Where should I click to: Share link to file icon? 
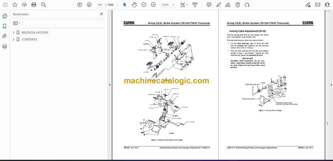click(x=308, y=5)
